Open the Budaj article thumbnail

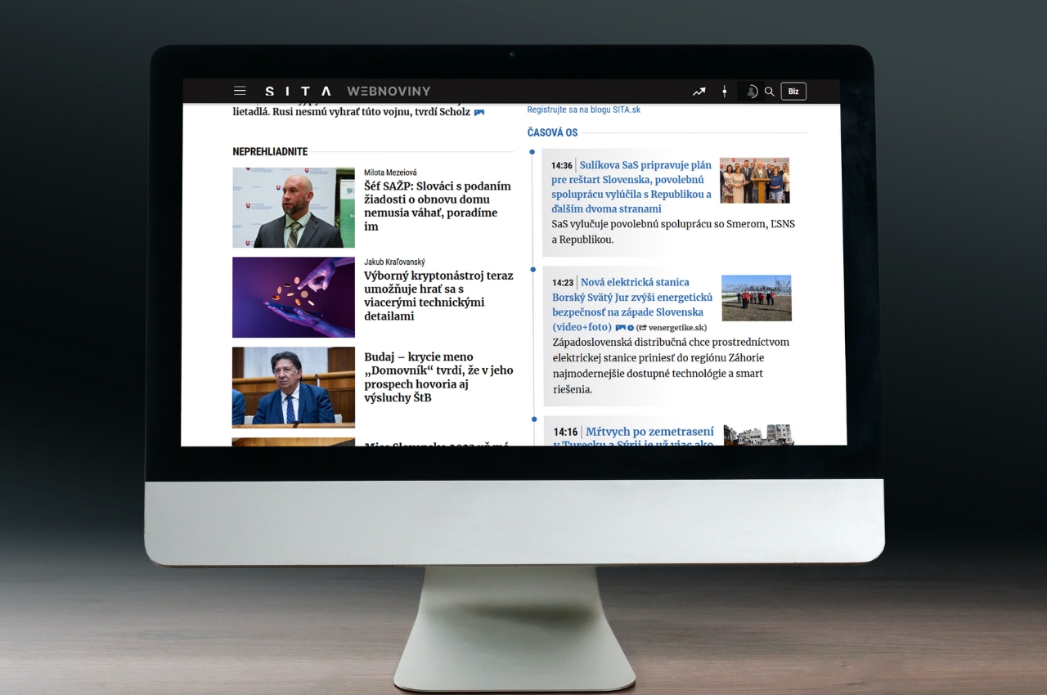294,388
